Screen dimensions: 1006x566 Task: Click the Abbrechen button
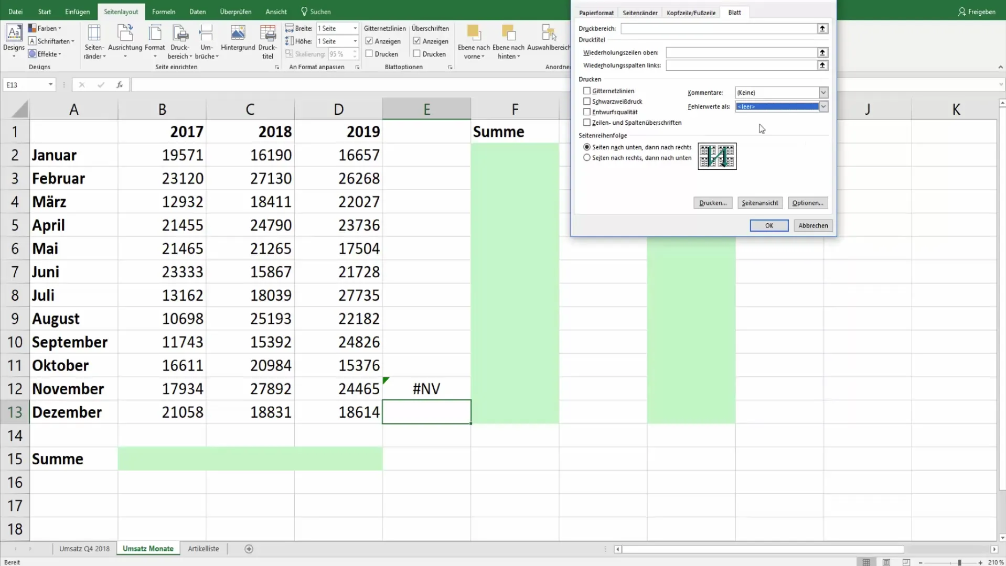(x=813, y=225)
